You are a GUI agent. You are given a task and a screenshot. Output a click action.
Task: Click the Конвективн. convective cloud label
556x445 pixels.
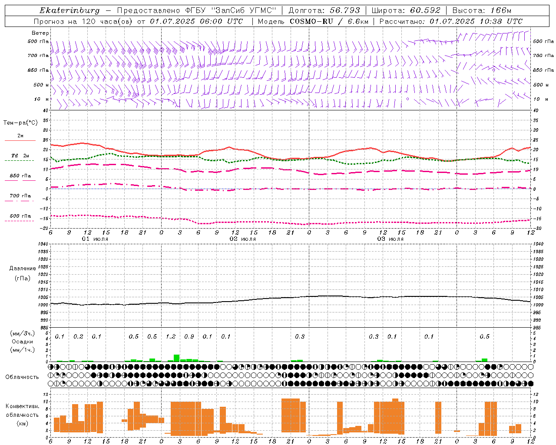click(23, 406)
